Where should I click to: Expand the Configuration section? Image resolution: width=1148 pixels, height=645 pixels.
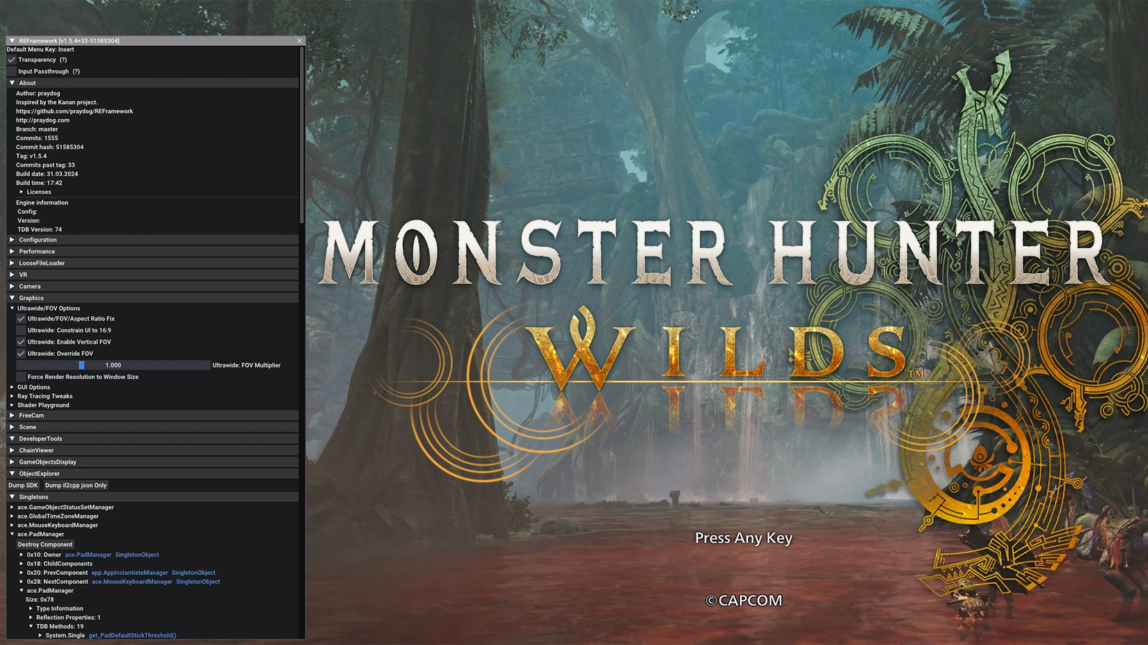(38, 240)
